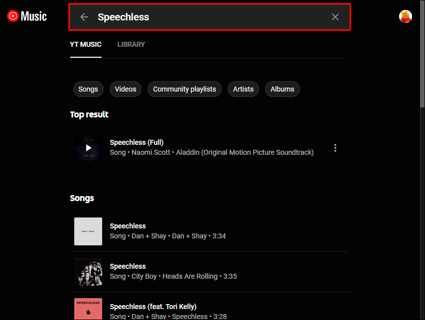Viewport: 425px width, 320px height.
Task: Filter results by Songs chip
Action: point(88,89)
